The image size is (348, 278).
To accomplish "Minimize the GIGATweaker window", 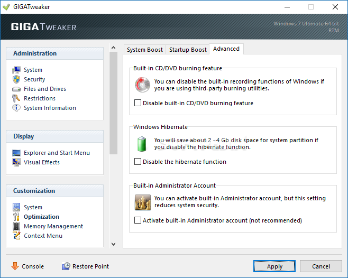I will click(x=287, y=7).
